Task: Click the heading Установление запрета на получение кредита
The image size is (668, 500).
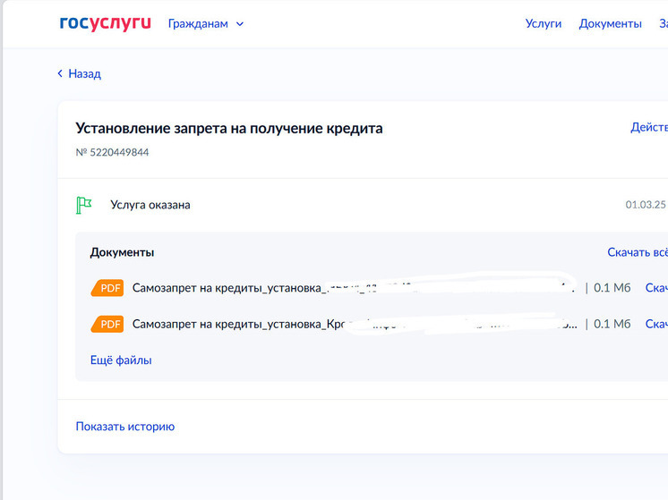Action: pos(229,128)
